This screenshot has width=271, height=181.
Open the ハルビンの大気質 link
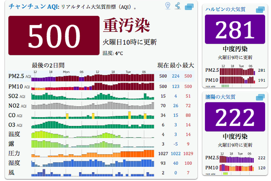coord(225,9)
